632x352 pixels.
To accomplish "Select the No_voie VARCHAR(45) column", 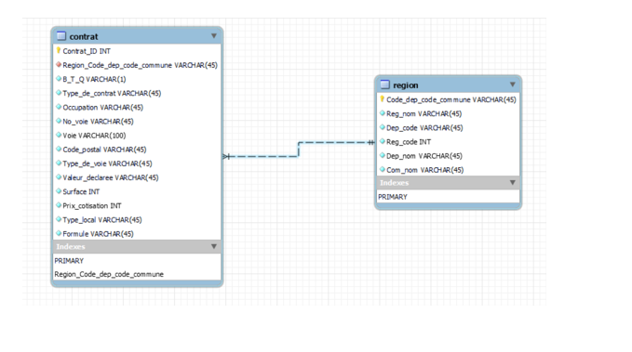I will [98, 122].
